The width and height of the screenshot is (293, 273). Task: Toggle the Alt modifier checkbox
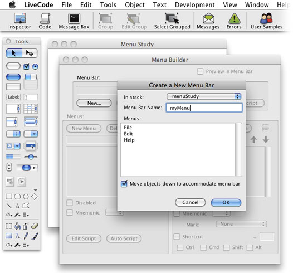[250, 247]
